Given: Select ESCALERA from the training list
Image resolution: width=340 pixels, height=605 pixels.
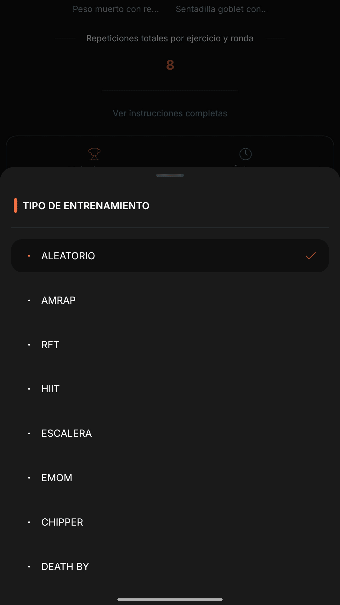Looking at the screenshot, I should [x=66, y=433].
